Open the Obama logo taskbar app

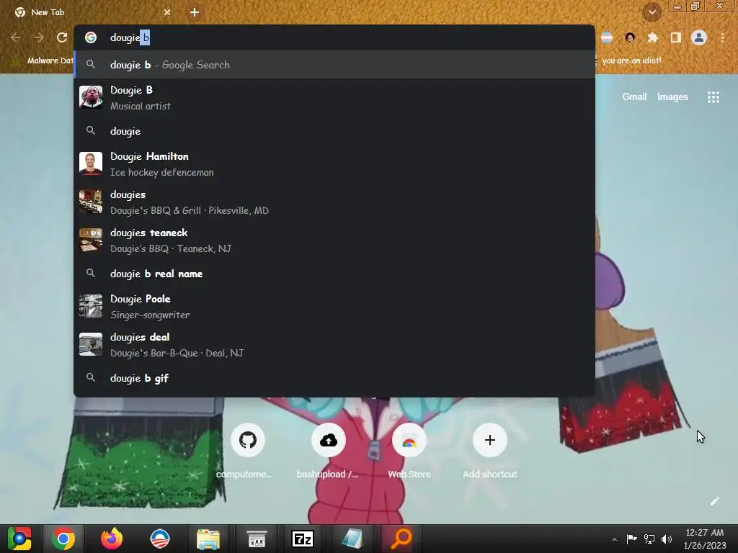159,539
